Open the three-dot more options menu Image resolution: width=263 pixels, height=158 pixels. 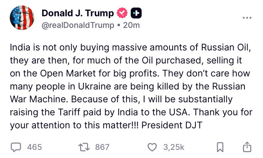(246, 18)
